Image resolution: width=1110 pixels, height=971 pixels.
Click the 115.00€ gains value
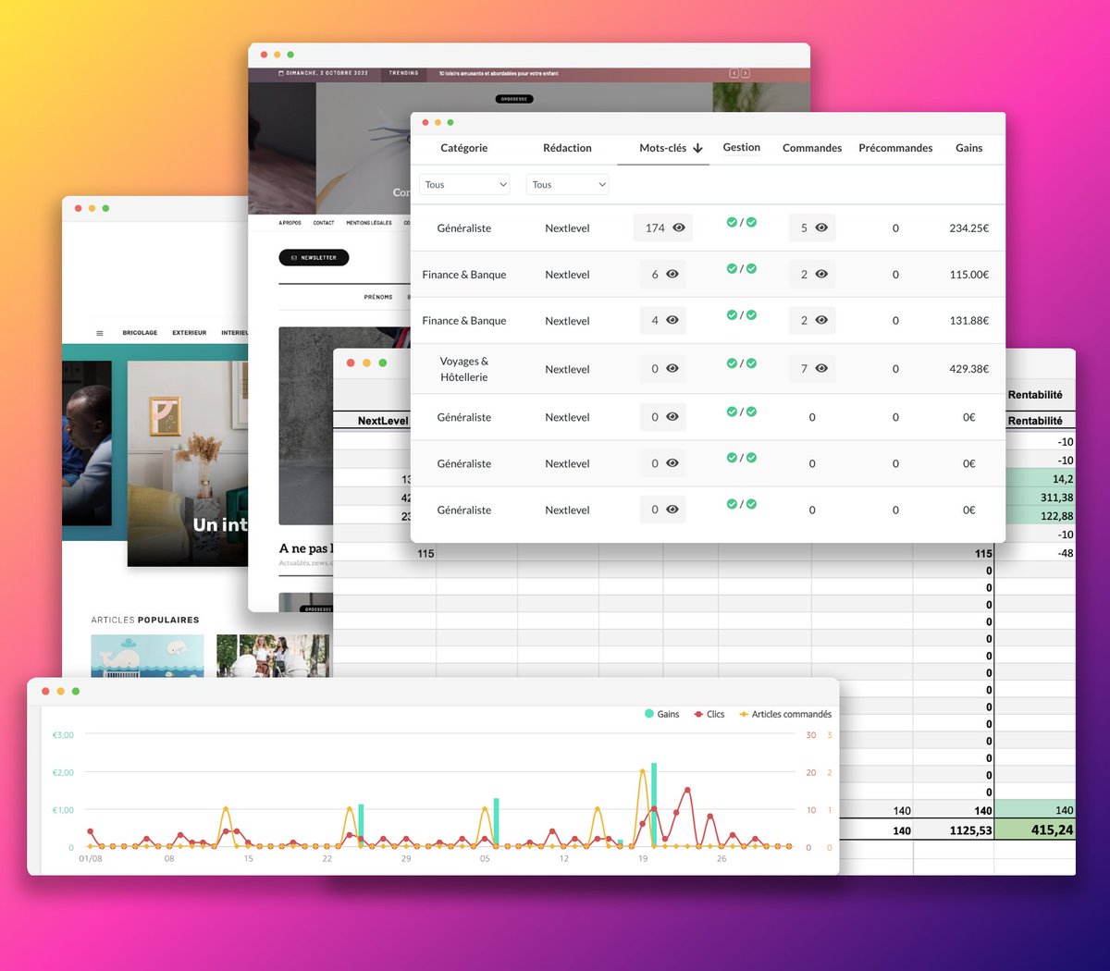tap(969, 275)
